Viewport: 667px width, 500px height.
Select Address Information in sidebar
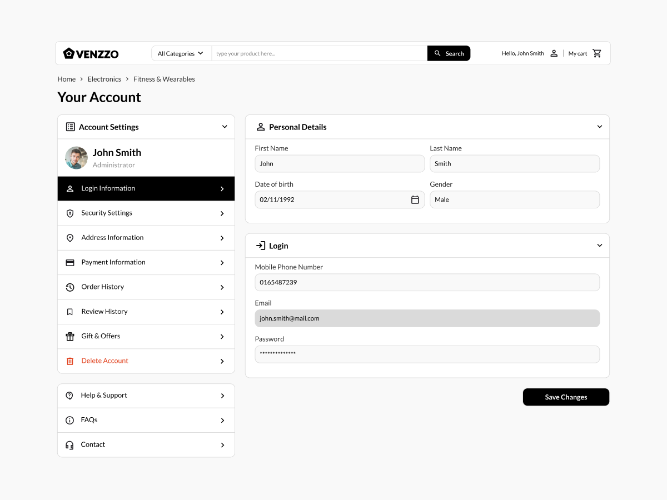click(146, 238)
